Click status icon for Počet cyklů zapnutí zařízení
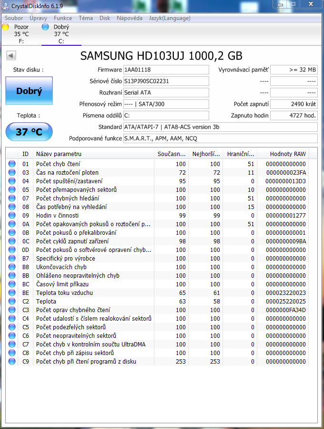 12,241
